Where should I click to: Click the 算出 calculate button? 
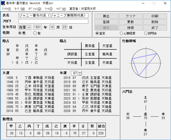106,16
